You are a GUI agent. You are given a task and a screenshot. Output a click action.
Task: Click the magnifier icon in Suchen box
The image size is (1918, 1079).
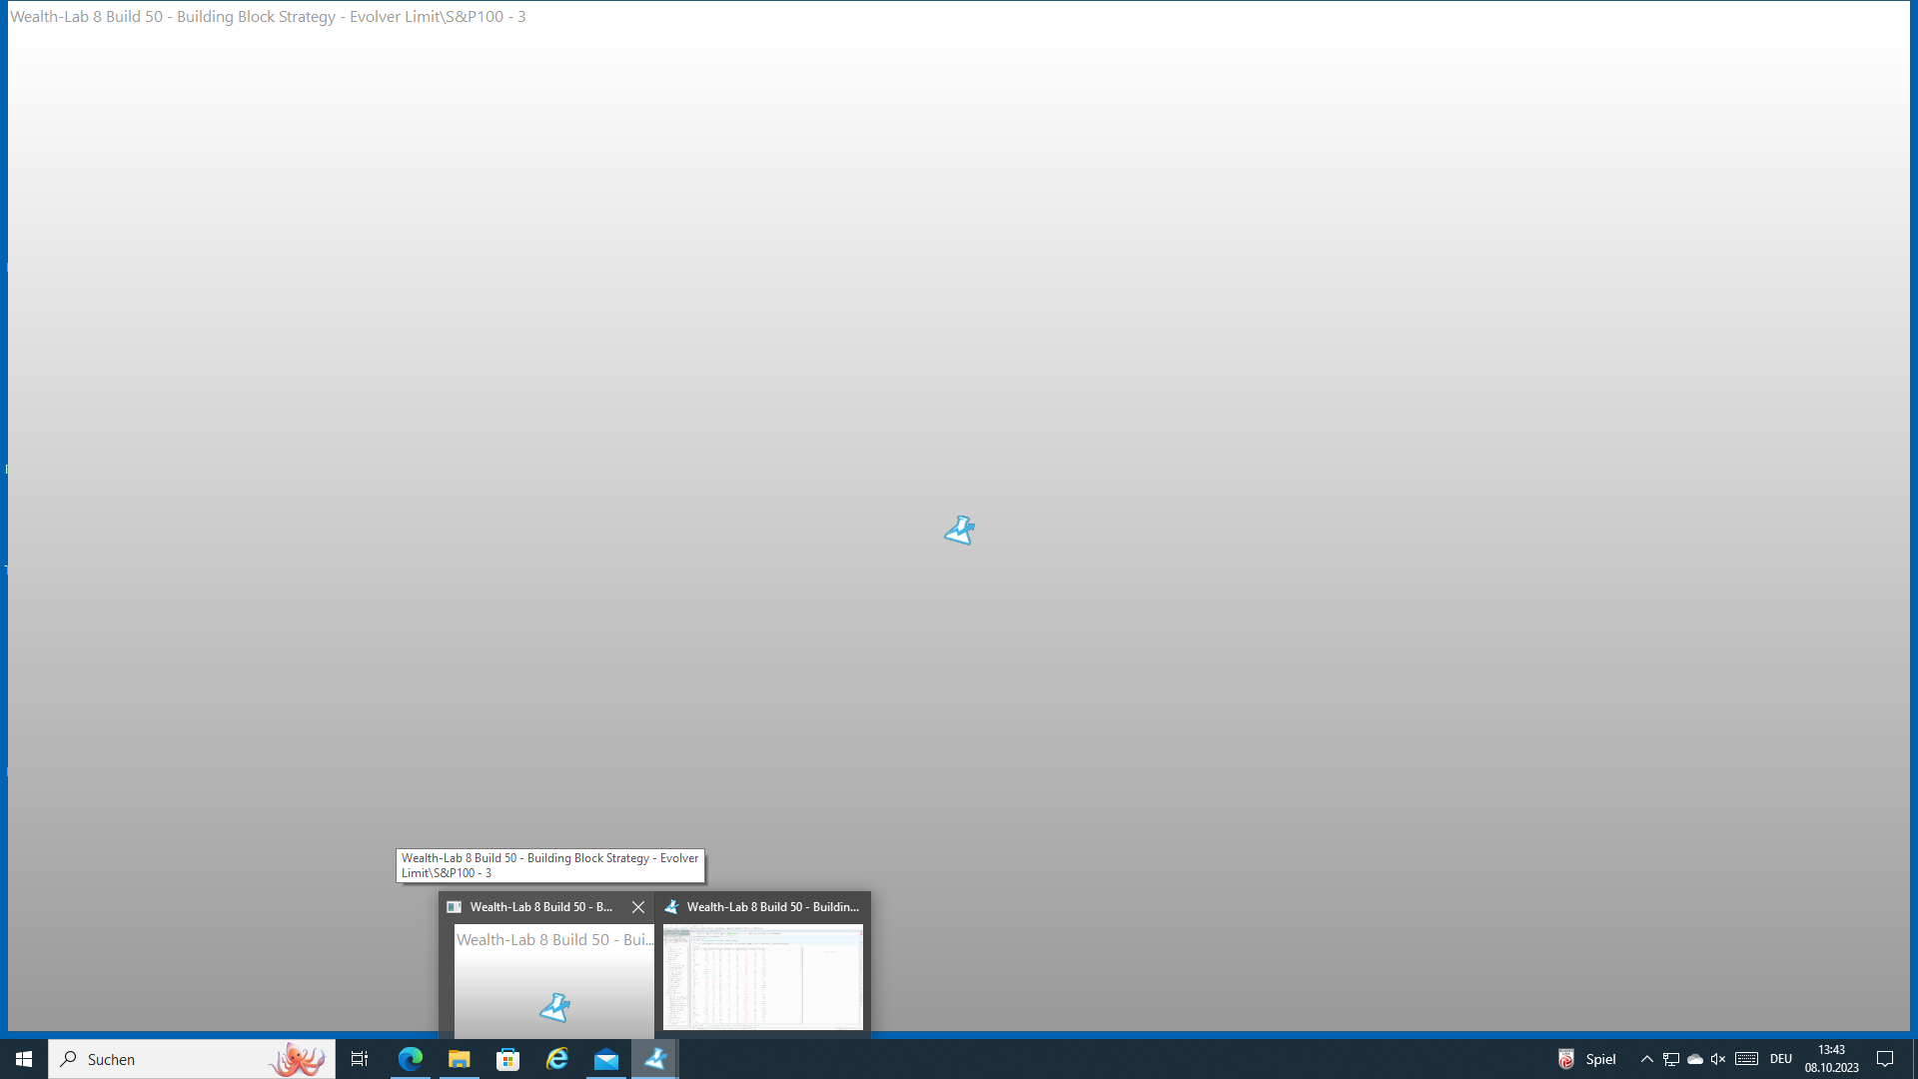[x=69, y=1059]
